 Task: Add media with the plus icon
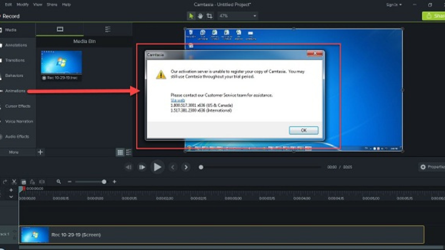click(41, 152)
